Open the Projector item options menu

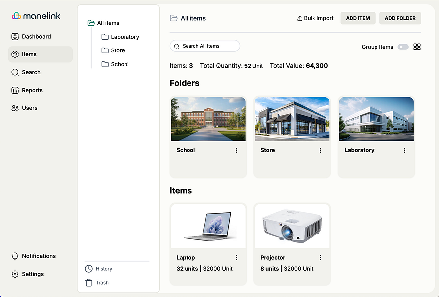(x=320, y=258)
